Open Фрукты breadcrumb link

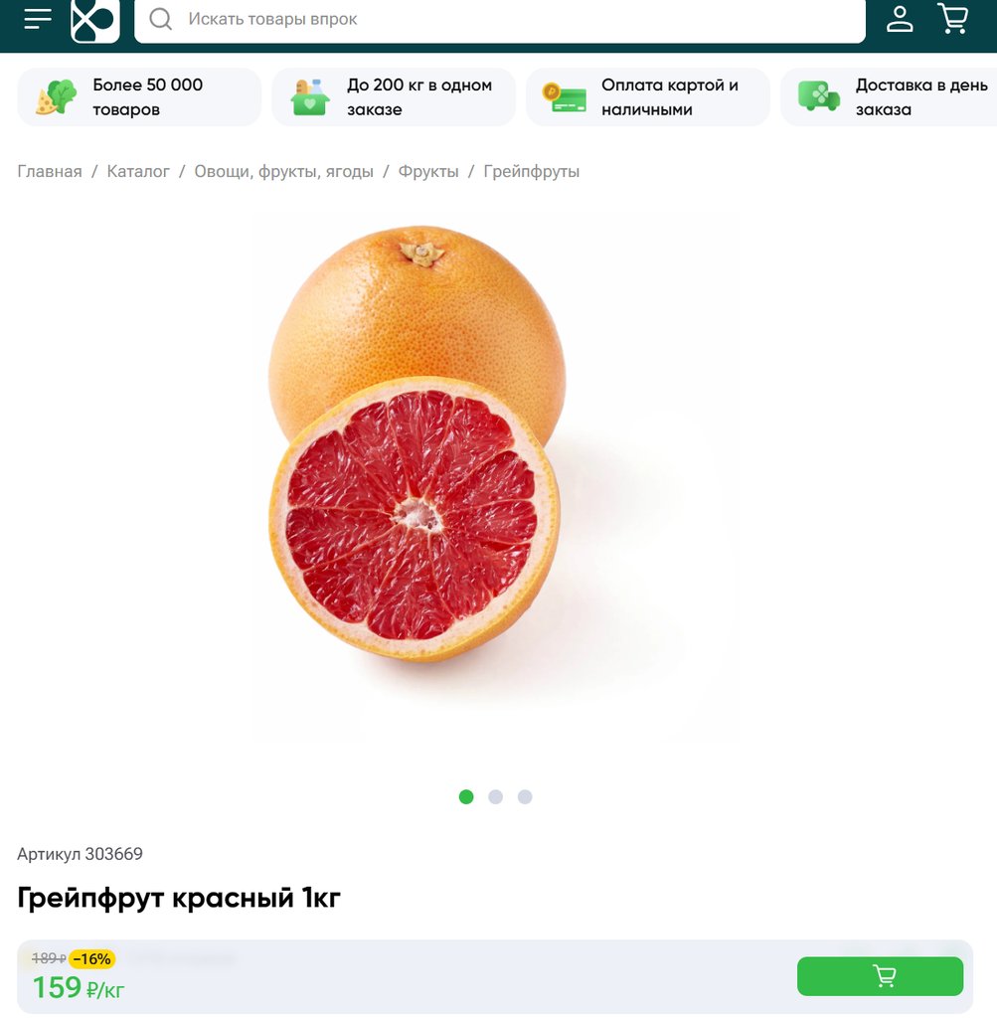click(428, 171)
